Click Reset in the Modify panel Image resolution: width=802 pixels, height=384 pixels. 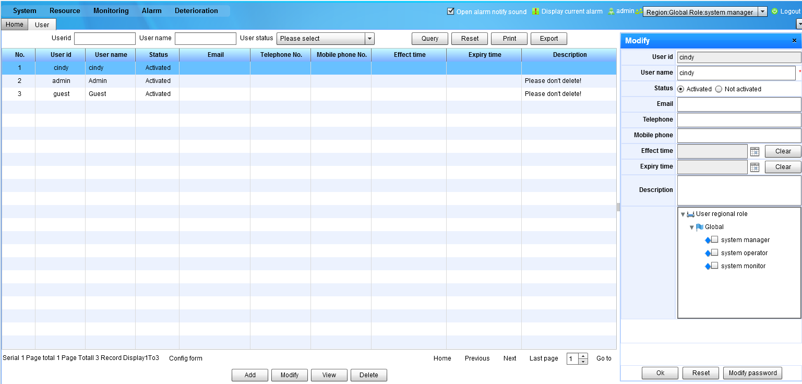click(x=701, y=373)
